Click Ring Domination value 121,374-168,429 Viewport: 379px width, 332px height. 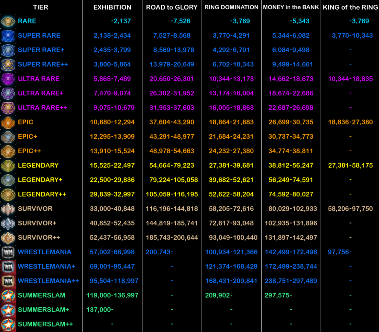pyautogui.click(x=231, y=266)
